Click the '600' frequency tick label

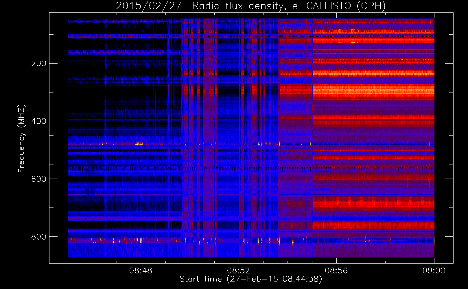tap(39, 179)
